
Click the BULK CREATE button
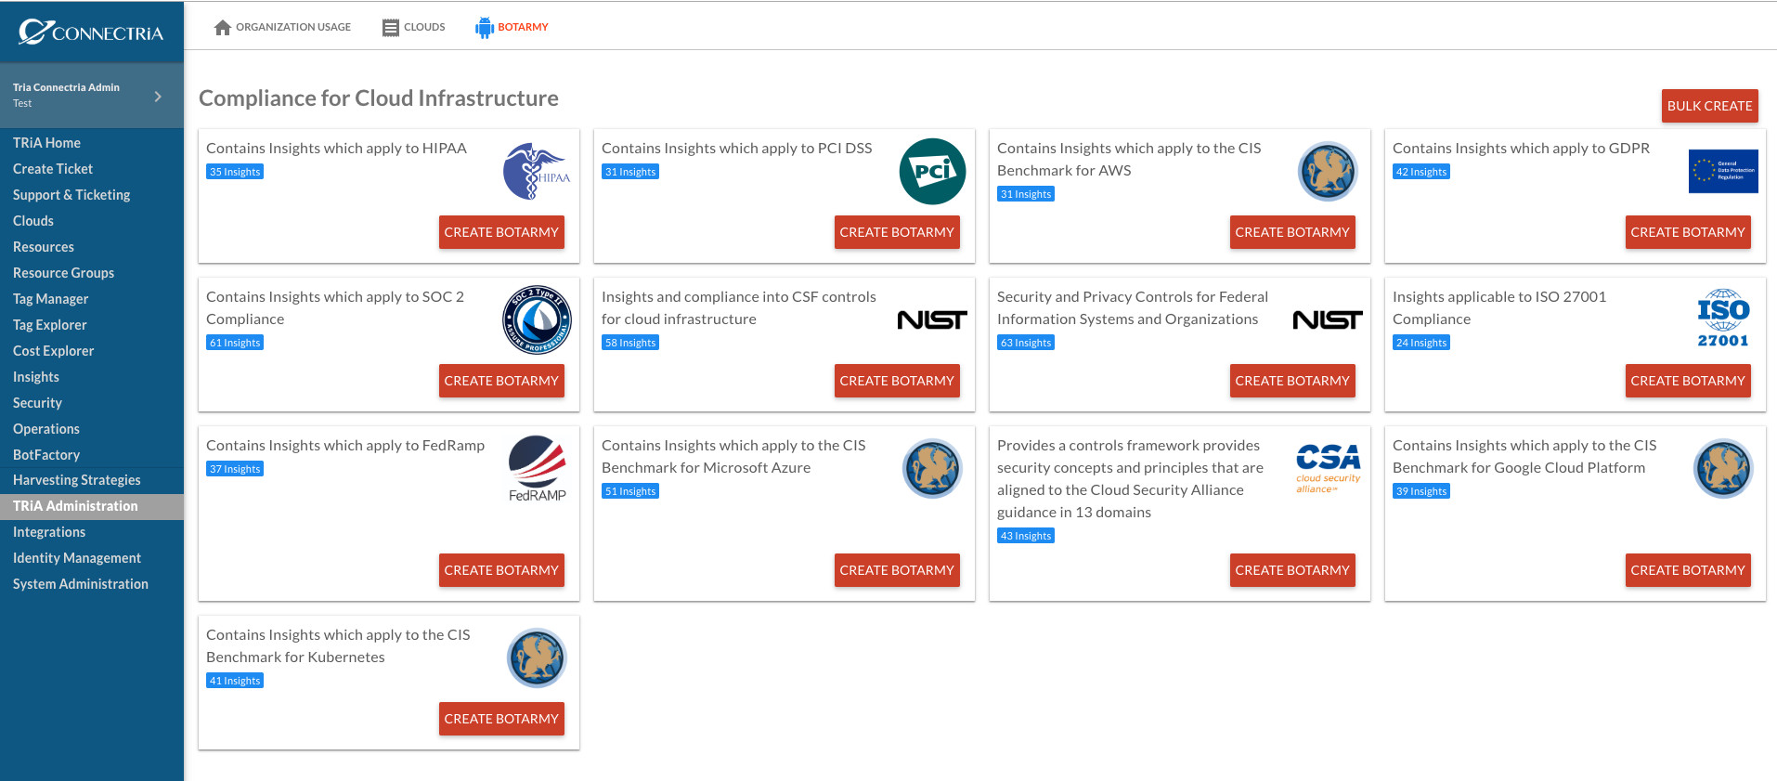(x=1709, y=106)
